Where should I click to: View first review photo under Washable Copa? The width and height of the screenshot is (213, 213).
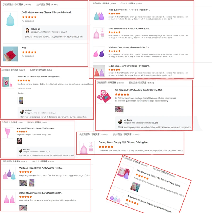[x=23, y=183]
